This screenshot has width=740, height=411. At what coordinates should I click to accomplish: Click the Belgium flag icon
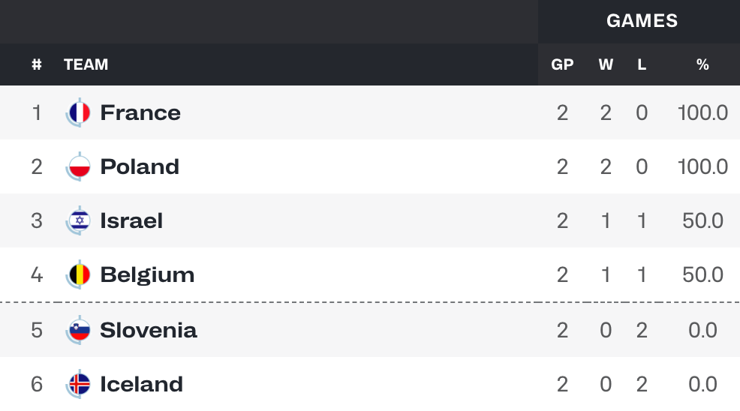[x=78, y=274]
